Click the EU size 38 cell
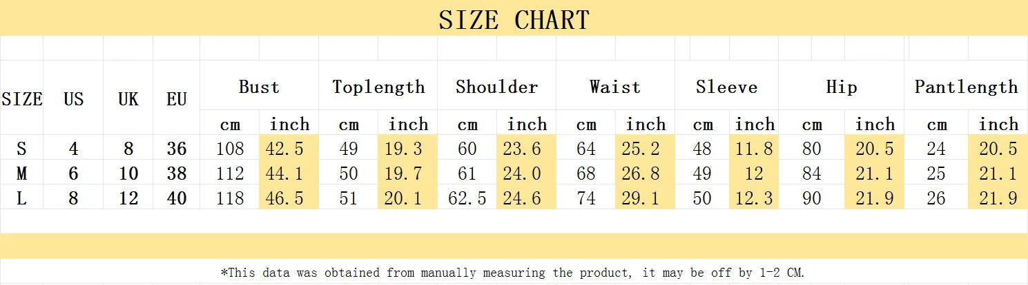 tap(177, 173)
